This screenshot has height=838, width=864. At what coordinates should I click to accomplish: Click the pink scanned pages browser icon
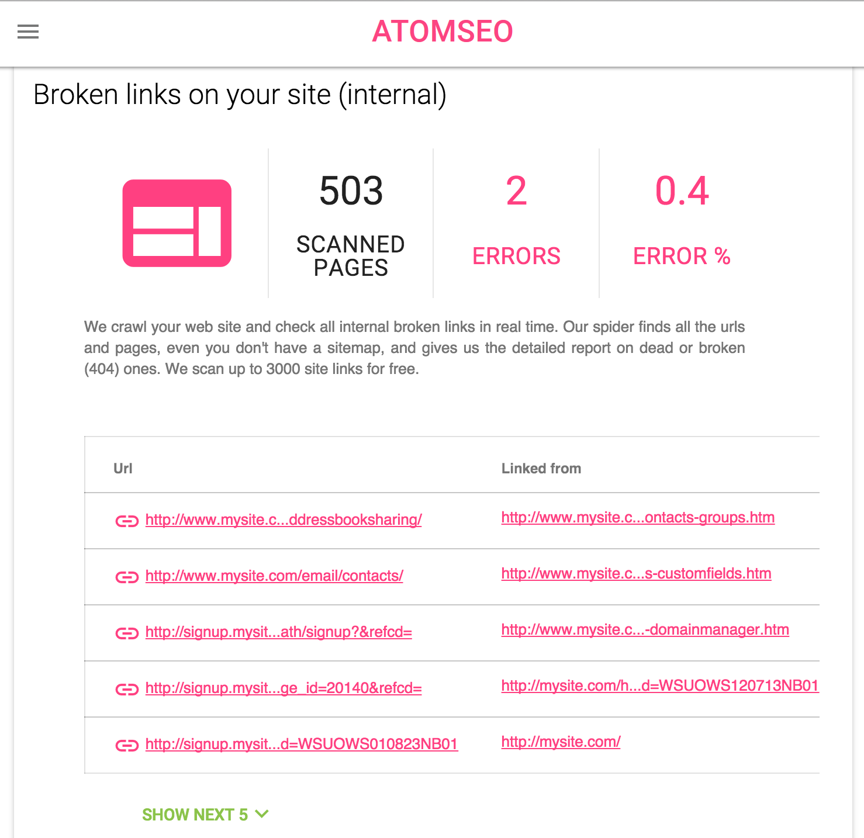click(176, 223)
